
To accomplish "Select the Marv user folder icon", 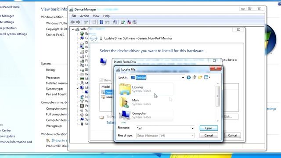I will point(125,102).
